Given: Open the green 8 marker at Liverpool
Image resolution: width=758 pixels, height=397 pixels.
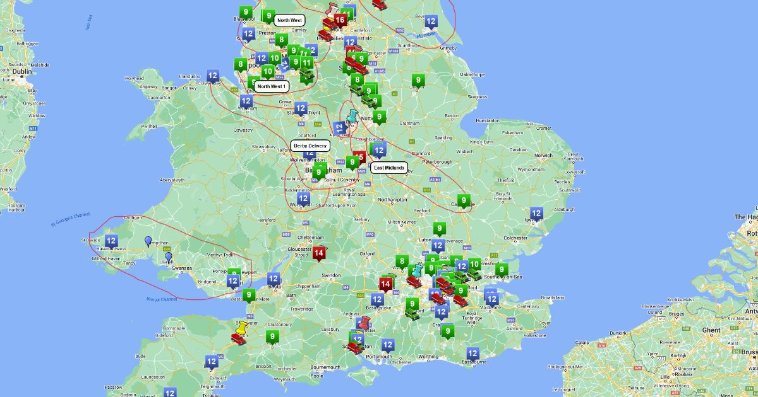Looking at the screenshot, I should [240, 65].
